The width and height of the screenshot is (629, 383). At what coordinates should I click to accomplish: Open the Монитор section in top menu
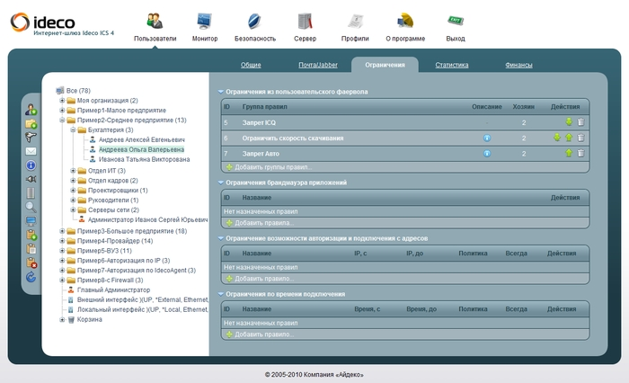click(x=204, y=26)
